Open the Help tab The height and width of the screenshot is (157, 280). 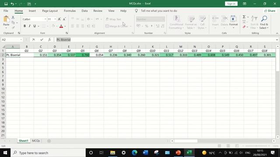[123, 10]
